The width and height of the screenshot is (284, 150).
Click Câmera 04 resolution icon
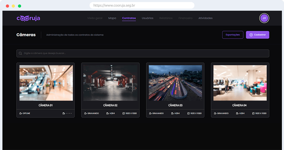click(x=254, y=113)
